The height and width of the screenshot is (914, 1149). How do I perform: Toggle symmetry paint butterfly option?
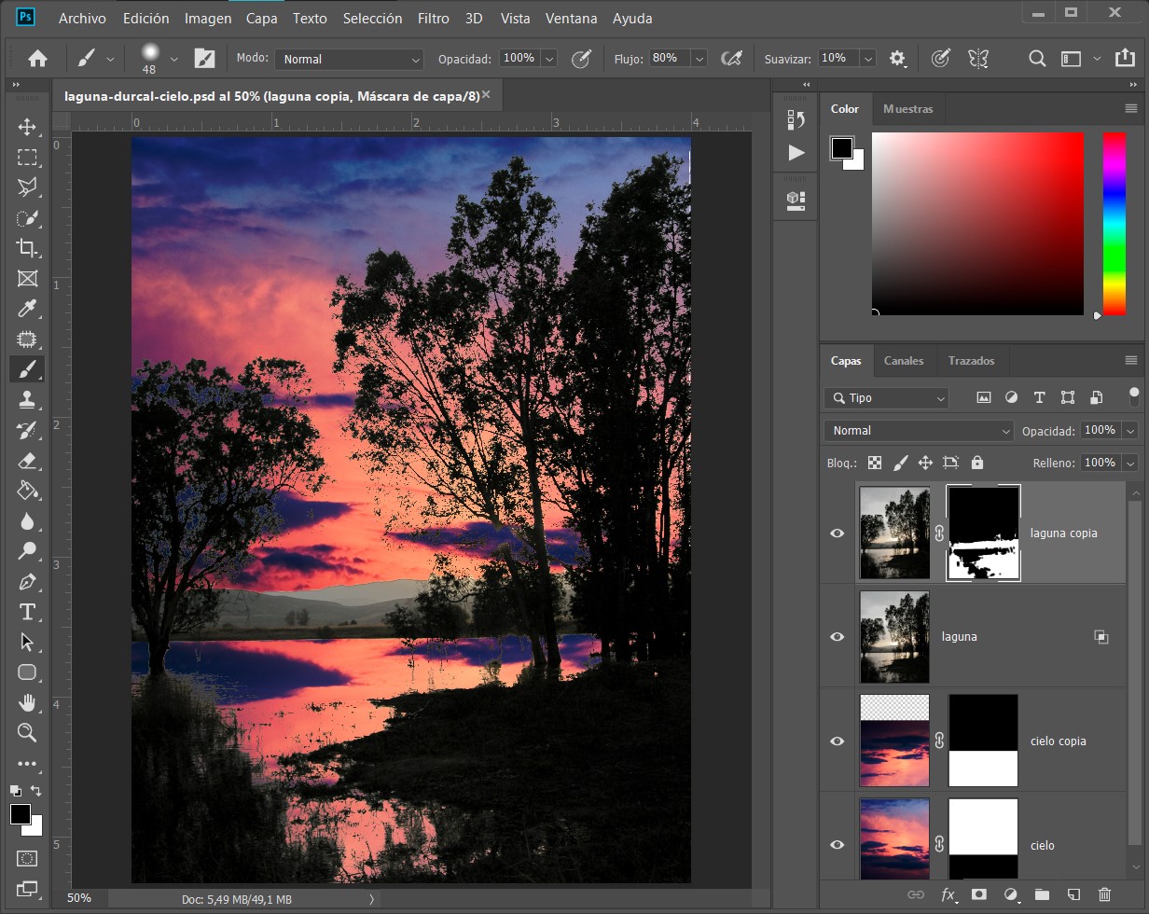(x=977, y=59)
